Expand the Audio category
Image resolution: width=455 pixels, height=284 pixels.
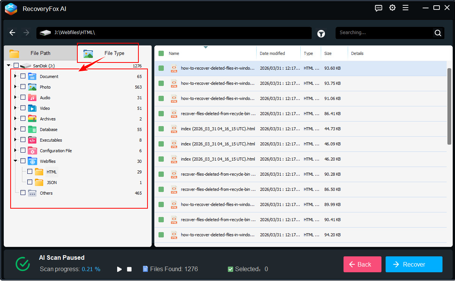16,97
